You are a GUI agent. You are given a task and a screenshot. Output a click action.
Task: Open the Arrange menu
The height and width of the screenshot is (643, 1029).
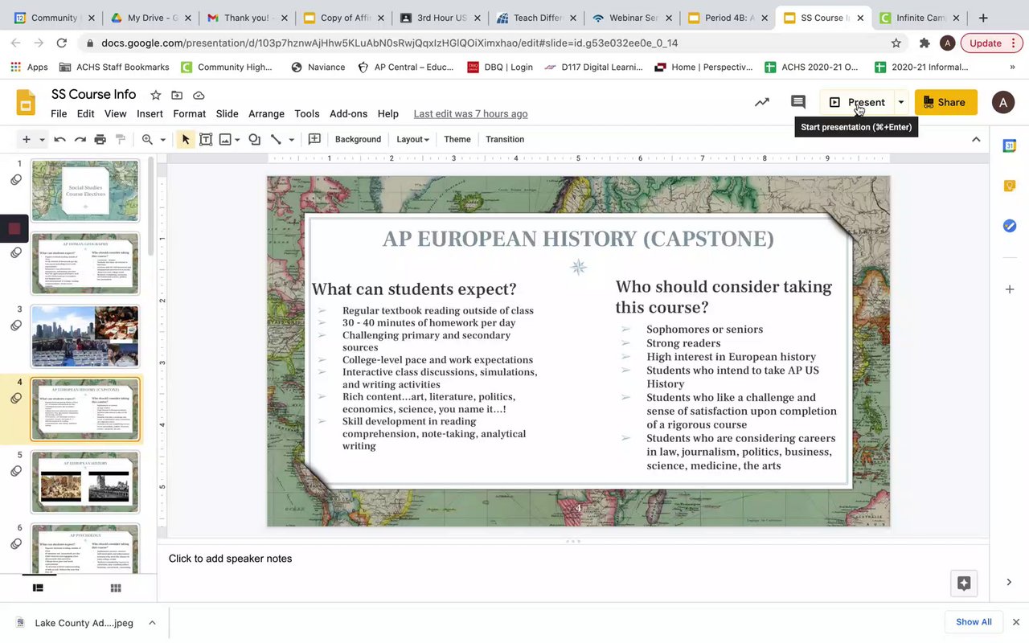point(266,114)
